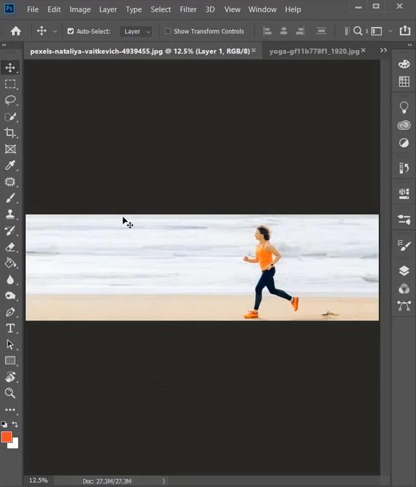
Task: Select the Paint Bucket tool
Action: (x=10, y=263)
